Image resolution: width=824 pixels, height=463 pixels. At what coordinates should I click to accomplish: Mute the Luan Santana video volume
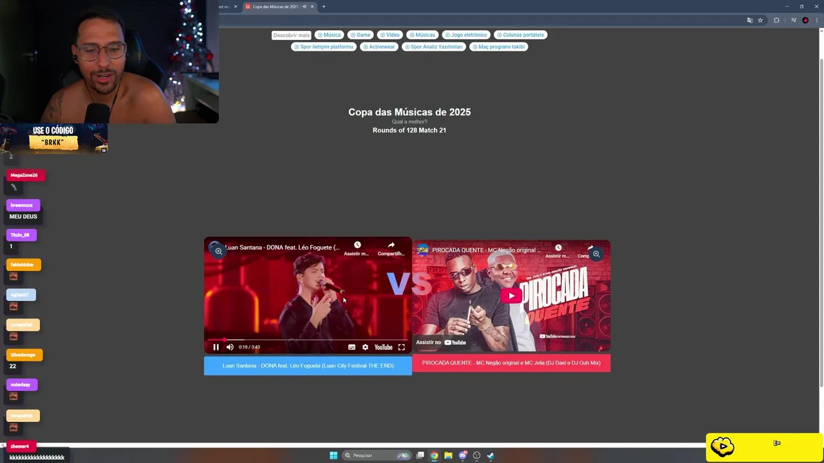(230, 347)
